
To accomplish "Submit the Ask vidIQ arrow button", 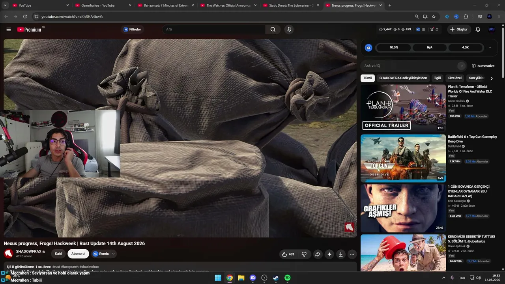I will (x=462, y=66).
